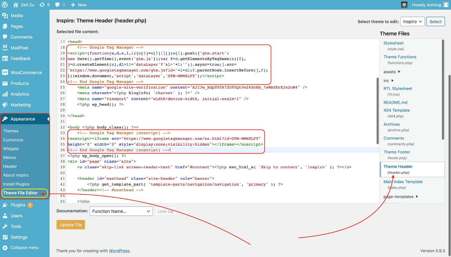Place cursor on code line 29
The image size is (451, 257).
coord(223,110)
